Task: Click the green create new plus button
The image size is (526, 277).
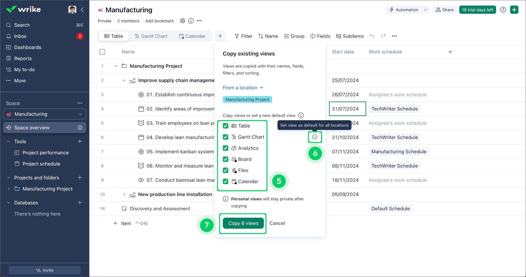Action: click(514, 10)
